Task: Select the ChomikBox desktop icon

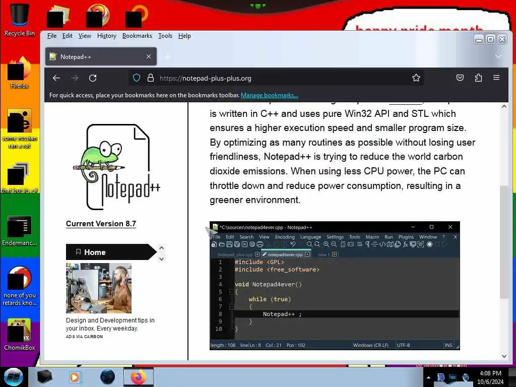Action: (x=20, y=335)
